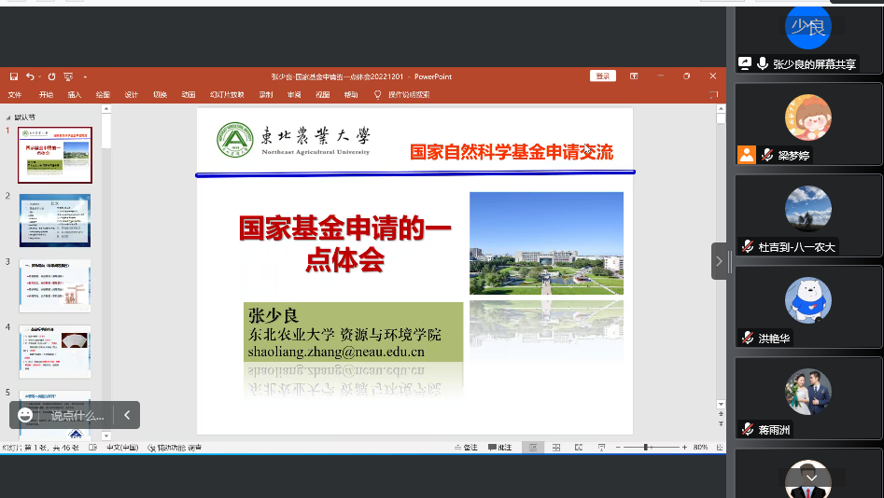Collapse the participant video panel with side chevron
Image resolution: width=884 pixels, height=498 pixels.
[719, 261]
